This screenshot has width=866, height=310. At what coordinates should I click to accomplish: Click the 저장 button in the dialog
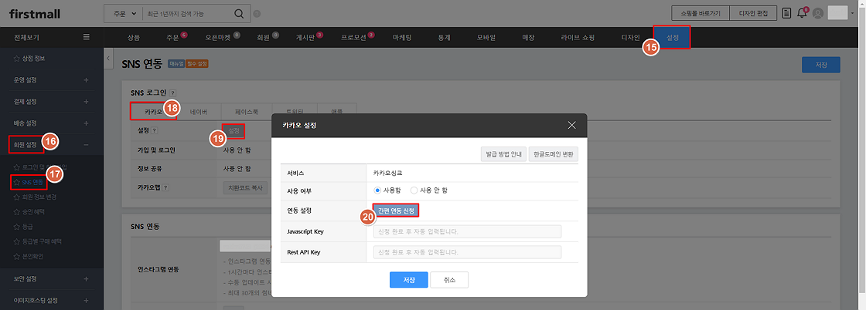(x=409, y=280)
